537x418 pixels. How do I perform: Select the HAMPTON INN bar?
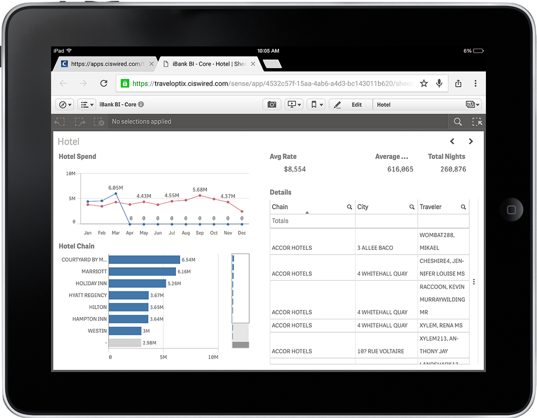[x=128, y=319]
